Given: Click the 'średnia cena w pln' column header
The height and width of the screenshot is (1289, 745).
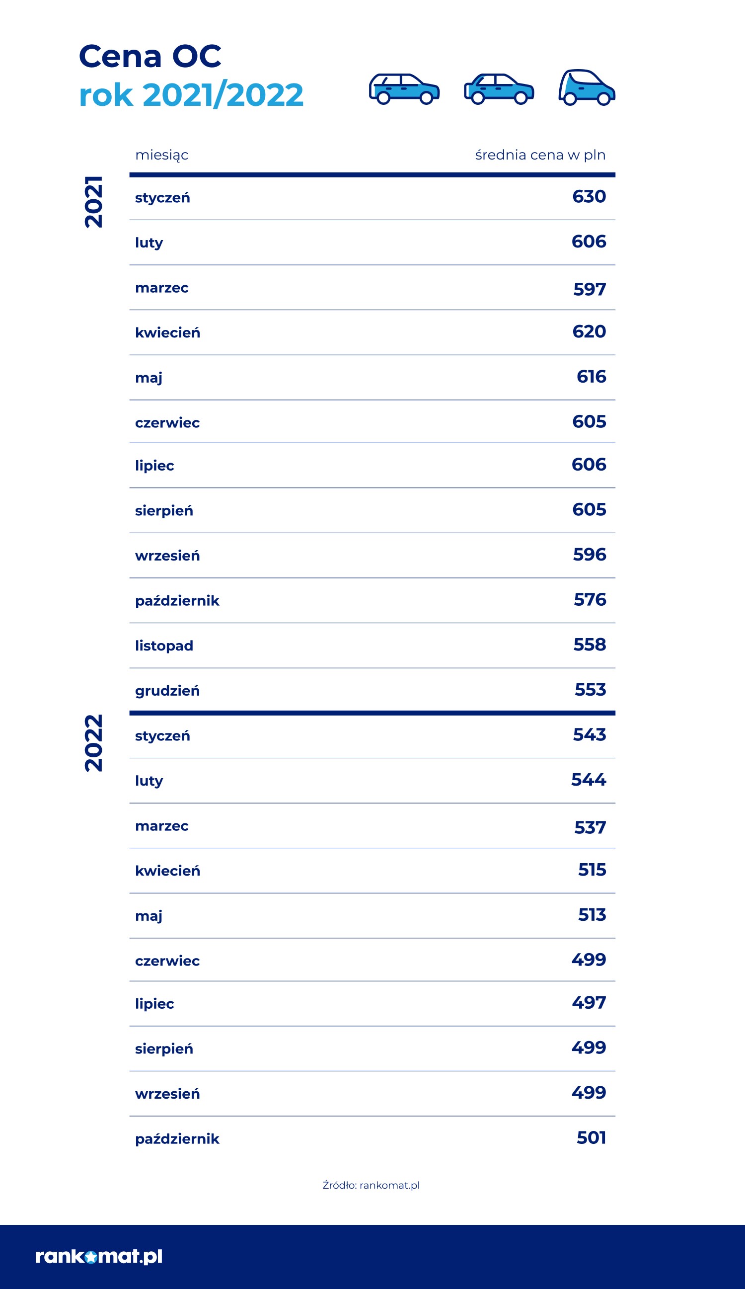Looking at the screenshot, I should pos(540,155).
